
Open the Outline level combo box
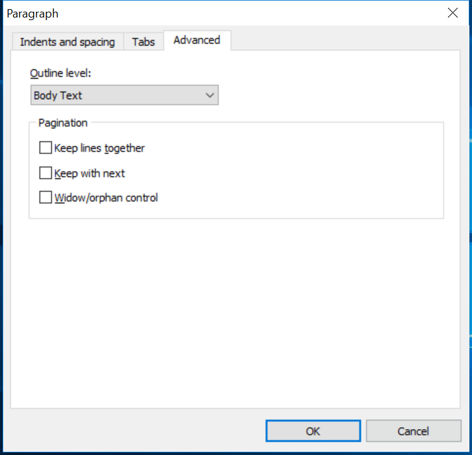tap(124, 95)
